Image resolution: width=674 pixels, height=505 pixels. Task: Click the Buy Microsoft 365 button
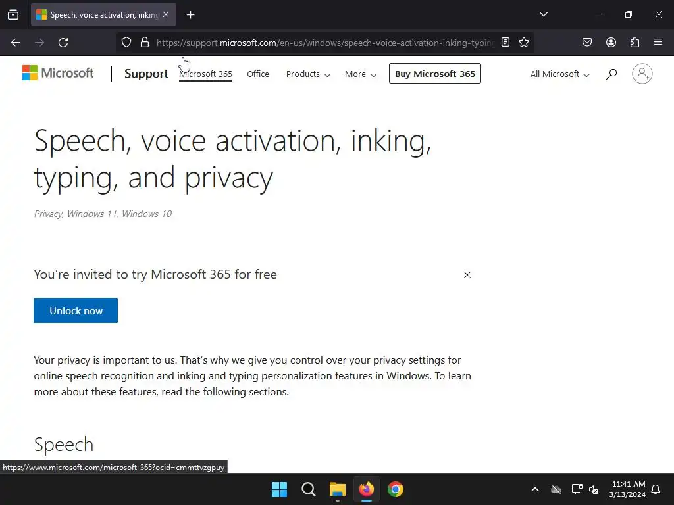435,74
